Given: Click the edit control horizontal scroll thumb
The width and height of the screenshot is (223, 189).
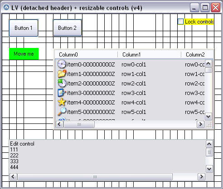Looking at the screenshot, I should click(x=95, y=177).
